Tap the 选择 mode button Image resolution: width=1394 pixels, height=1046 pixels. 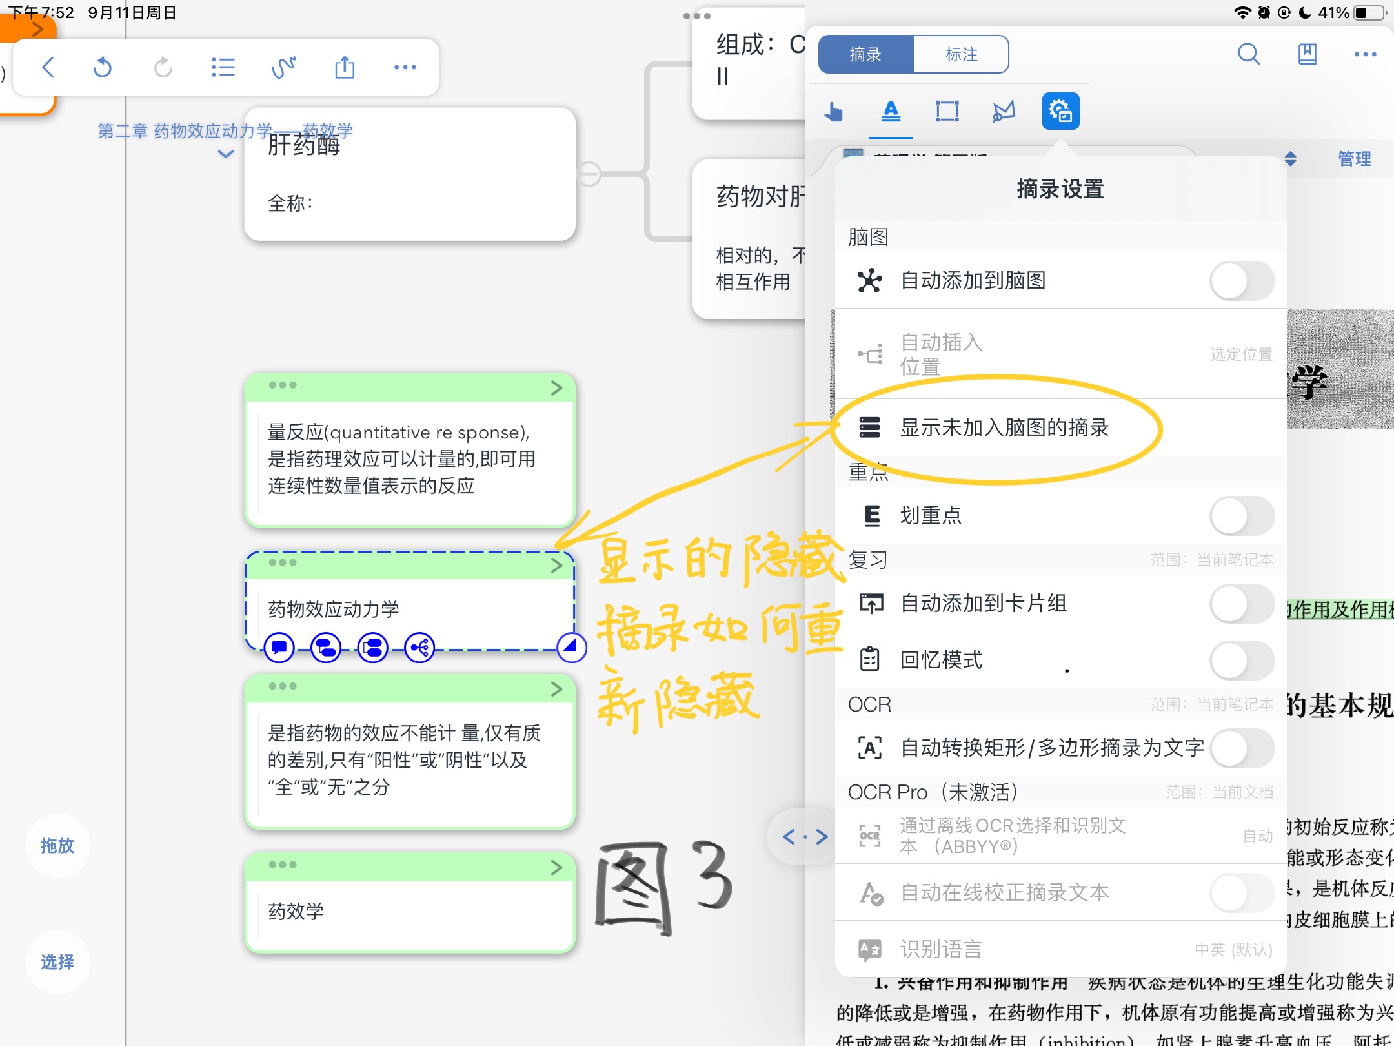[57, 962]
